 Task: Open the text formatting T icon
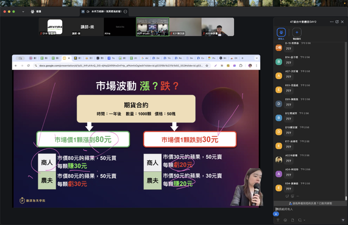[x=278, y=220]
